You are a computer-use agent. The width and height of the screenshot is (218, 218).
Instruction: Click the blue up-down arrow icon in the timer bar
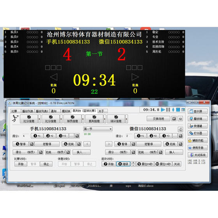(173, 110)
